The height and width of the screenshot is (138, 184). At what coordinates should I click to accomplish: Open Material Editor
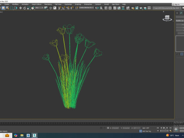coord(128,8)
